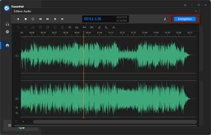Click the paste icon in edit toolbar
211x135 pixels.
pos(48,27)
